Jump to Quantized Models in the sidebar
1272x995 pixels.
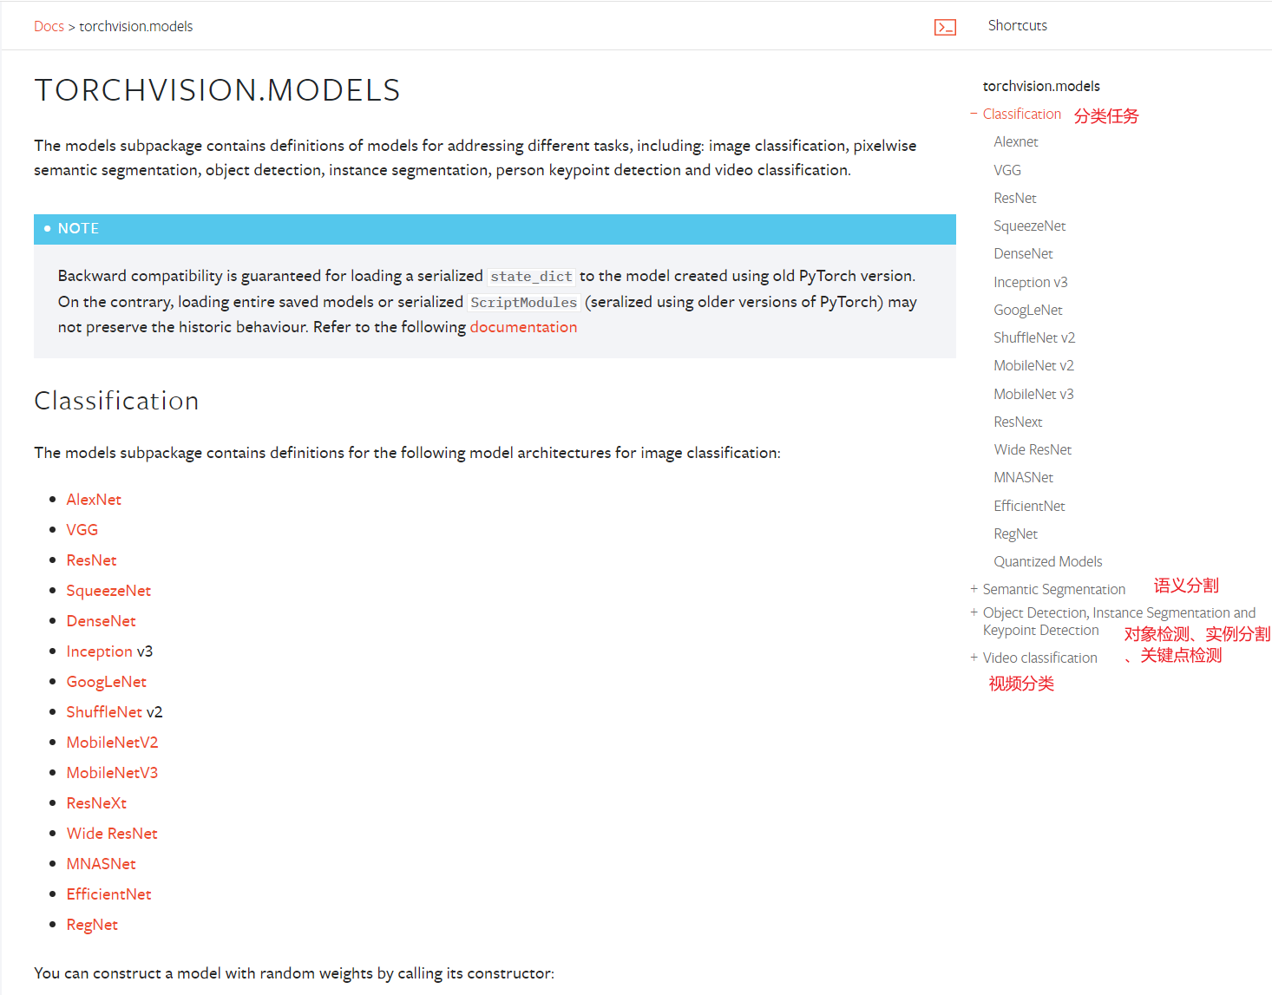(x=1048, y=561)
